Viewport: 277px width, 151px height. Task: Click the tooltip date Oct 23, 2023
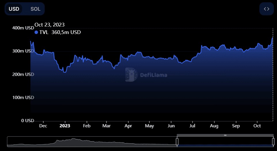coord(50,25)
